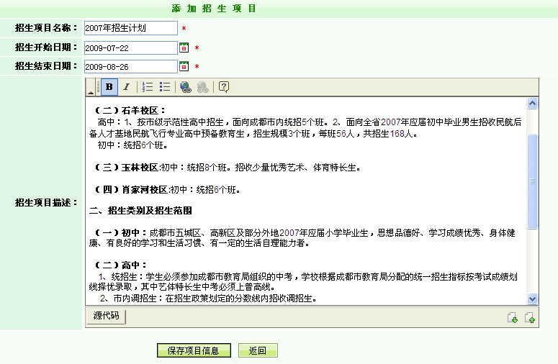Open the editor help/about icon
The image size is (558, 364).
click(224, 87)
